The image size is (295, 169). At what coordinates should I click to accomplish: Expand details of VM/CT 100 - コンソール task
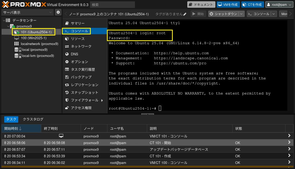289,162
